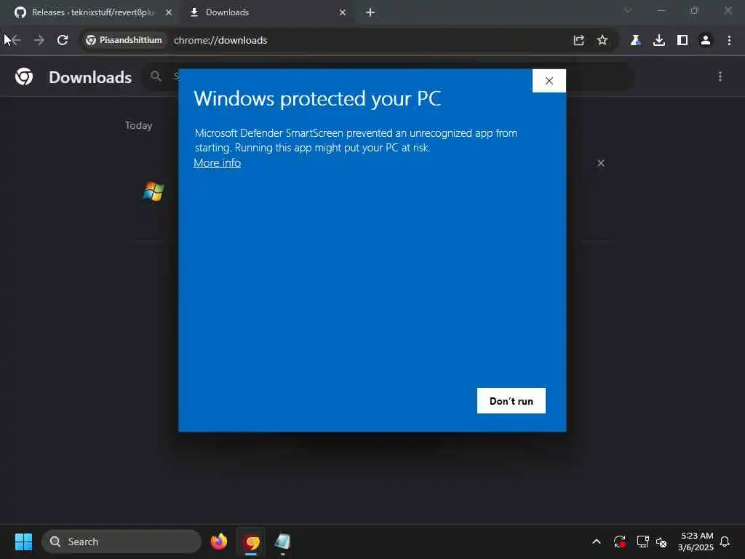Click the Don't run button
Viewport: 745px width, 559px height.
click(x=511, y=401)
